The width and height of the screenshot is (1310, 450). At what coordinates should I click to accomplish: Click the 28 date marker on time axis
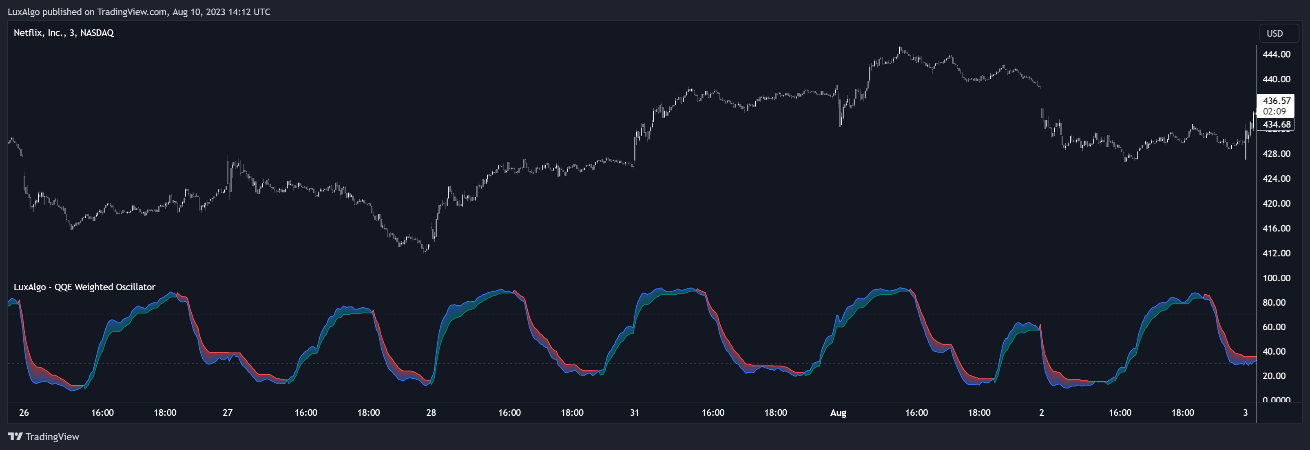click(431, 412)
